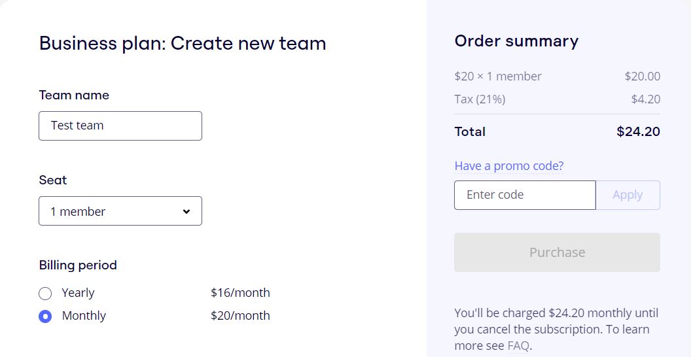The width and height of the screenshot is (691, 357).
Task: Focus the Enter code promo field
Action: pyautogui.click(x=525, y=195)
